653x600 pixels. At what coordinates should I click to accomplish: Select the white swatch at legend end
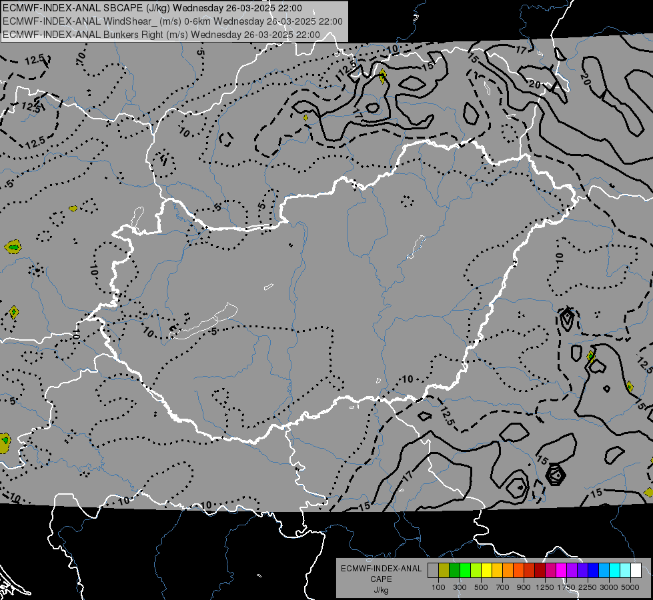coord(636,571)
